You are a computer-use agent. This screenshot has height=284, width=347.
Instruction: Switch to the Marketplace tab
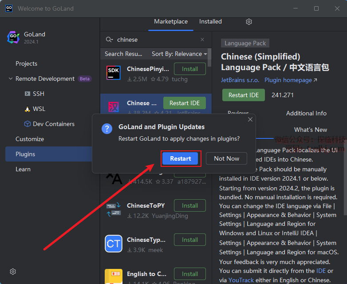tap(171, 21)
